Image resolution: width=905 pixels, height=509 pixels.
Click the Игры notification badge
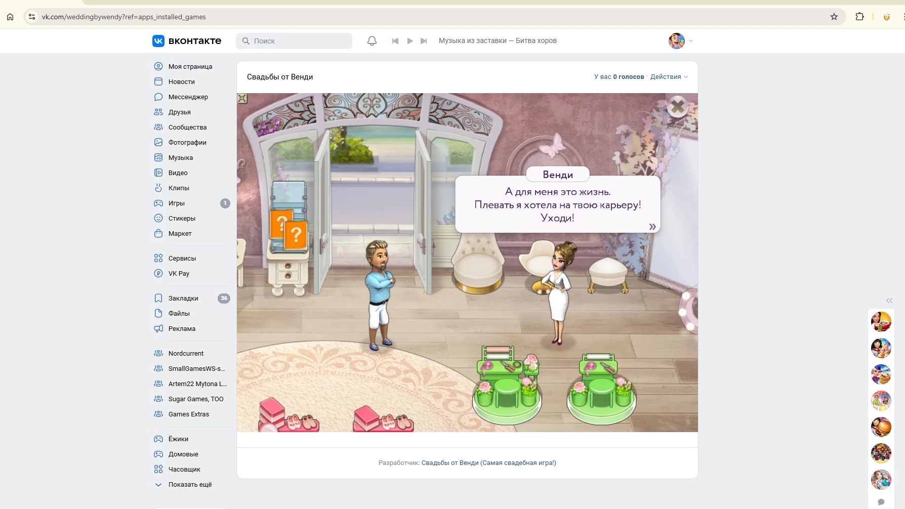[225, 203]
